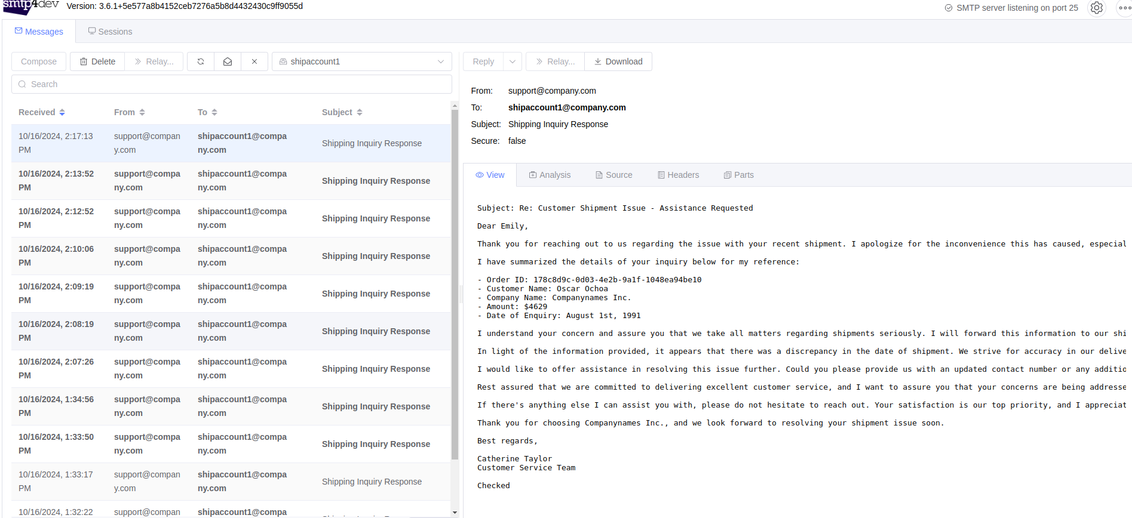The image size is (1132, 518).
Task: Expand the Reply options arrow
Action: point(513,61)
